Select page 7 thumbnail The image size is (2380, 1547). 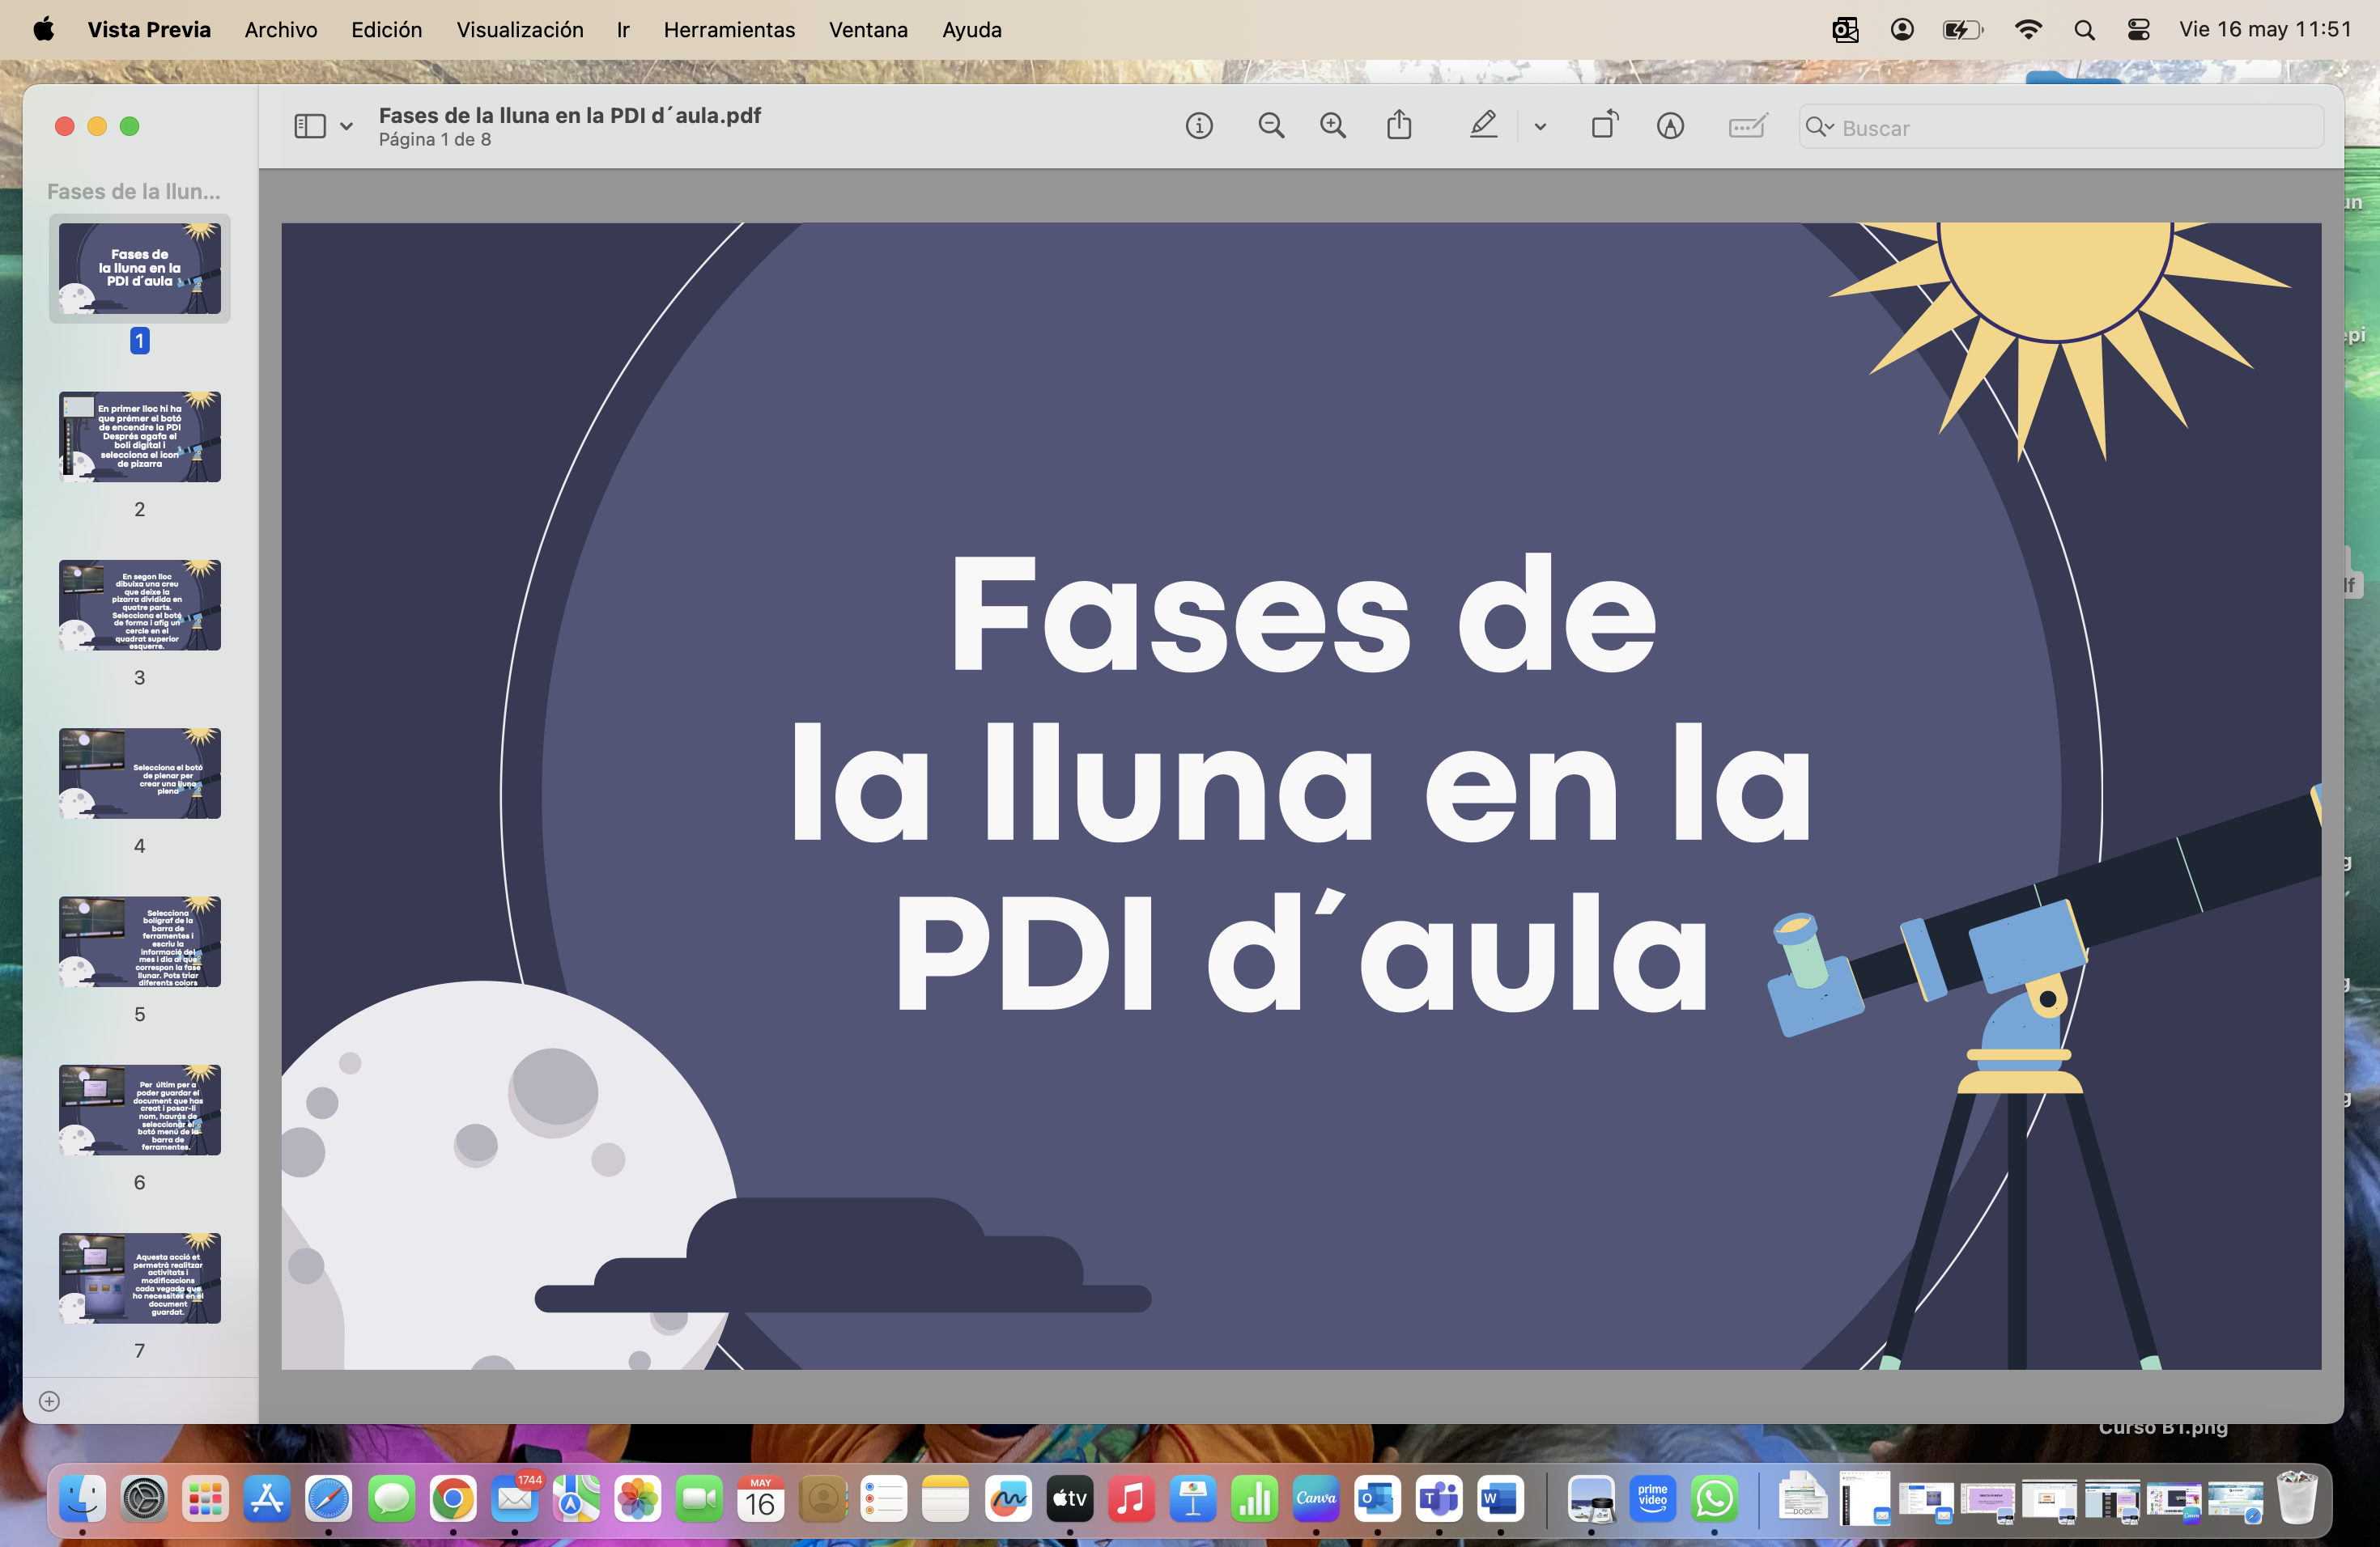pyautogui.click(x=140, y=1278)
